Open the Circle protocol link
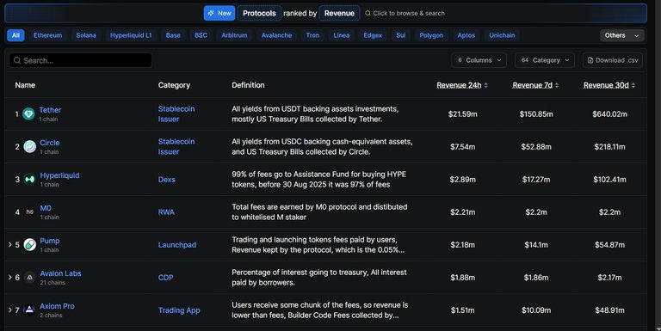The image size is (661, 331). 50,143
